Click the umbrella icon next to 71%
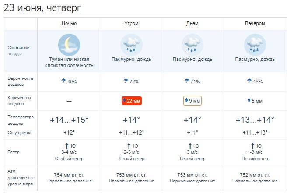 click(187, 81)
